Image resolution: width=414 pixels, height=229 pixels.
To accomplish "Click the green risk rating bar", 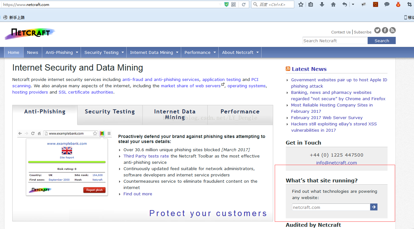I will point(67,162).
